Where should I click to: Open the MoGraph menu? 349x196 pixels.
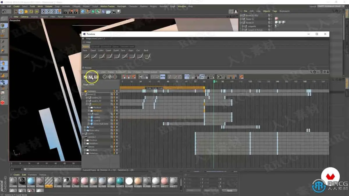point(122,6)
